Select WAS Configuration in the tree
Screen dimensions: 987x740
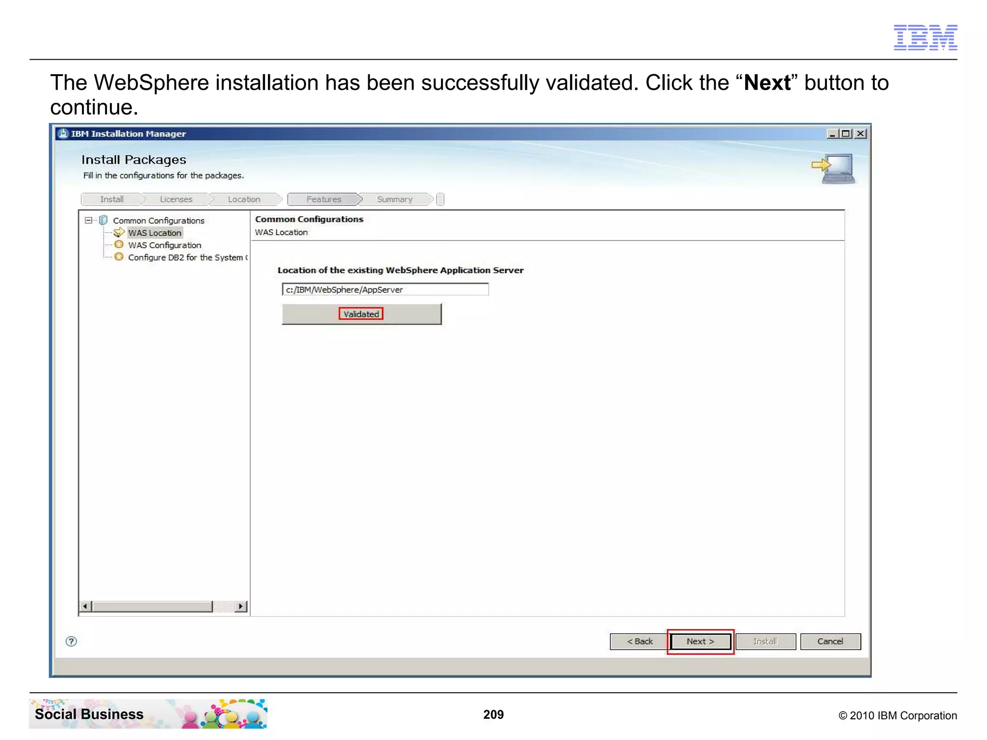click(x=165, y=245)
